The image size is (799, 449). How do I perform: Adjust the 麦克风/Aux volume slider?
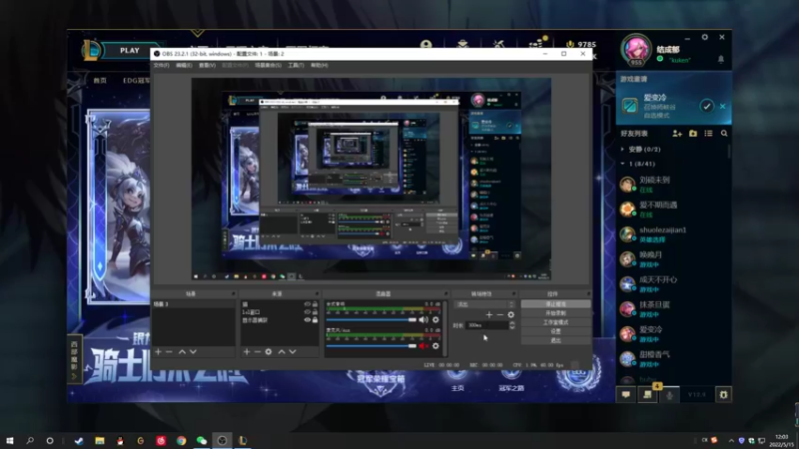pyautogui.click(x=371, y=346)
